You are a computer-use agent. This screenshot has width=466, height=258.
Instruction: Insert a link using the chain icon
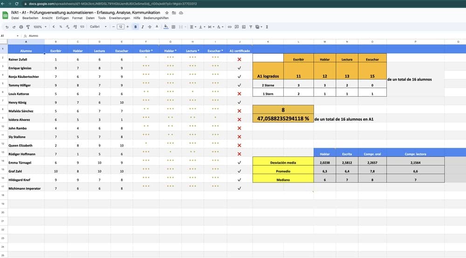(x=229, y=27)
